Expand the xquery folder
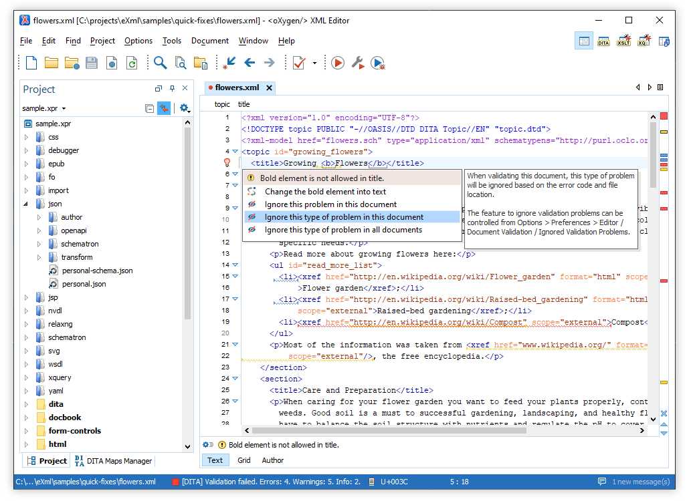689x501 pixels. (x=26, y=377)
